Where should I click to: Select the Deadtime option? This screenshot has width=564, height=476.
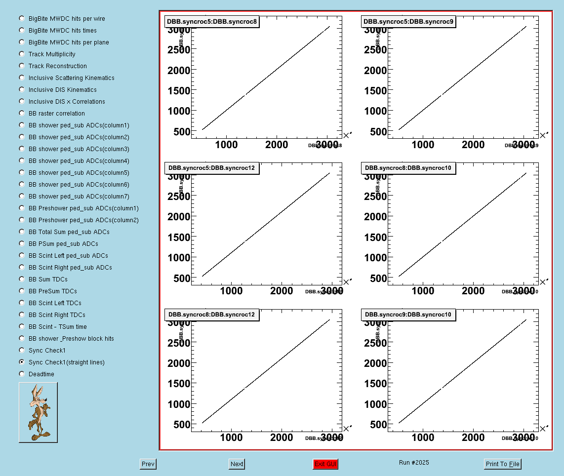pos(22,374)
